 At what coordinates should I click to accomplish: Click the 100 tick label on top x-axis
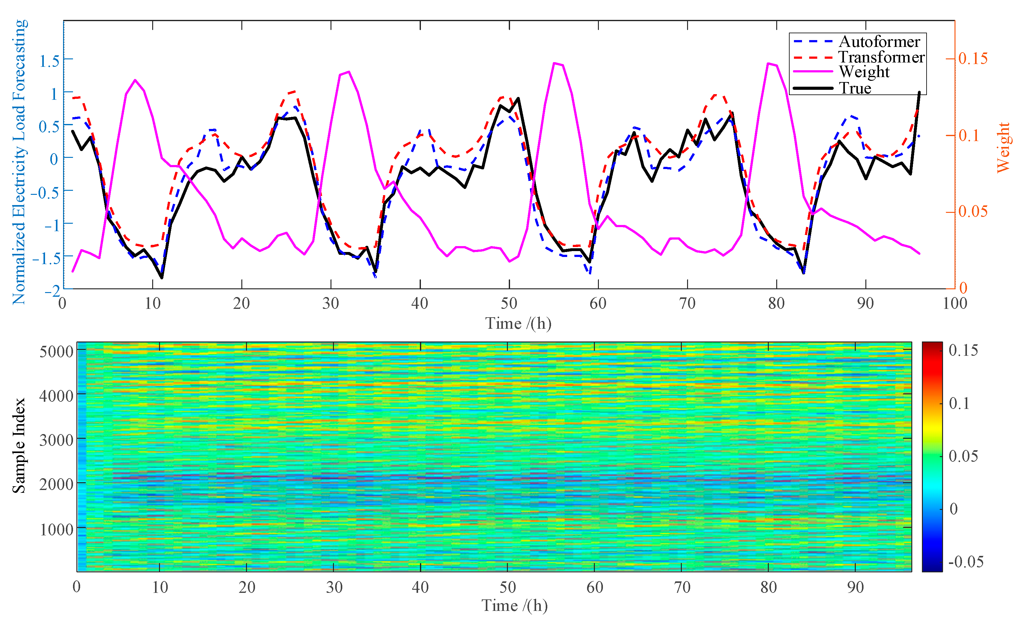pos(955,303)
